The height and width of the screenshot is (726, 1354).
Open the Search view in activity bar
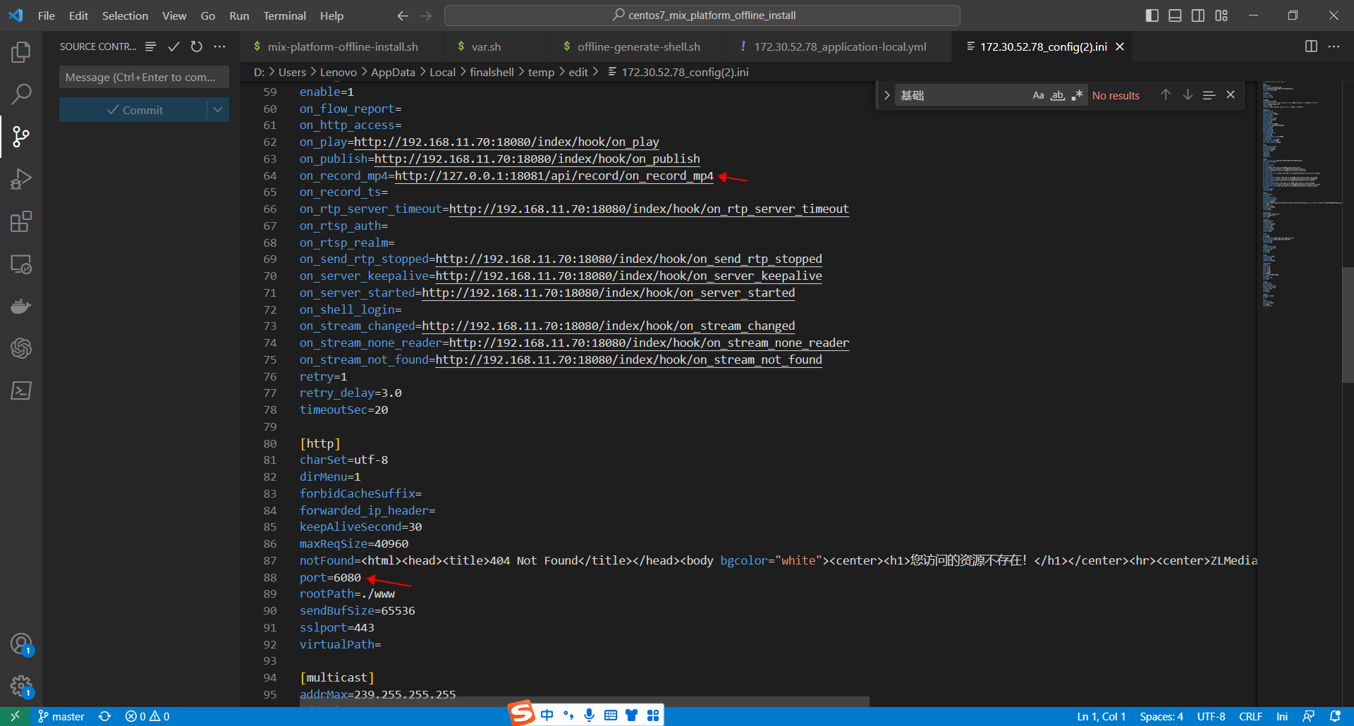[x=21, y=94]
